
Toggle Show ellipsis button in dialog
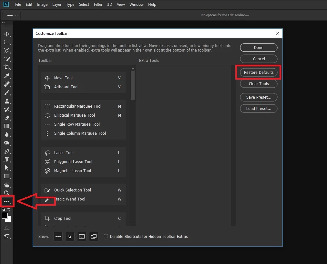58,237
